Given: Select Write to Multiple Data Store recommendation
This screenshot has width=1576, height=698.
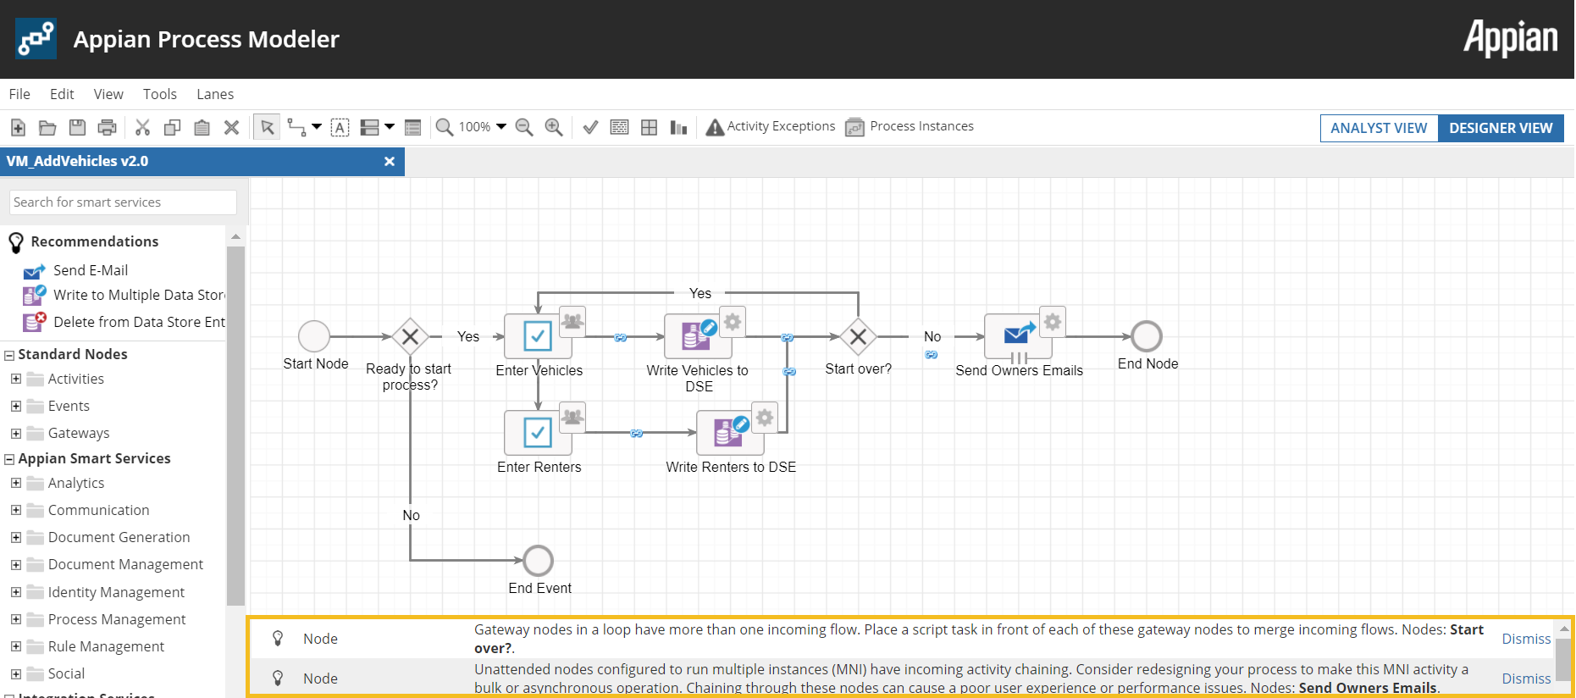Looking at the screenshot, I should (x=124, y=295).
